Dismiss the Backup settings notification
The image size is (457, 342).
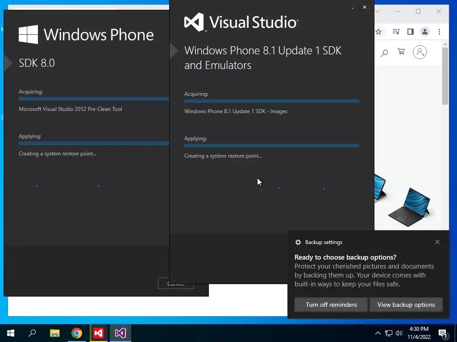(x=437, y=242)
